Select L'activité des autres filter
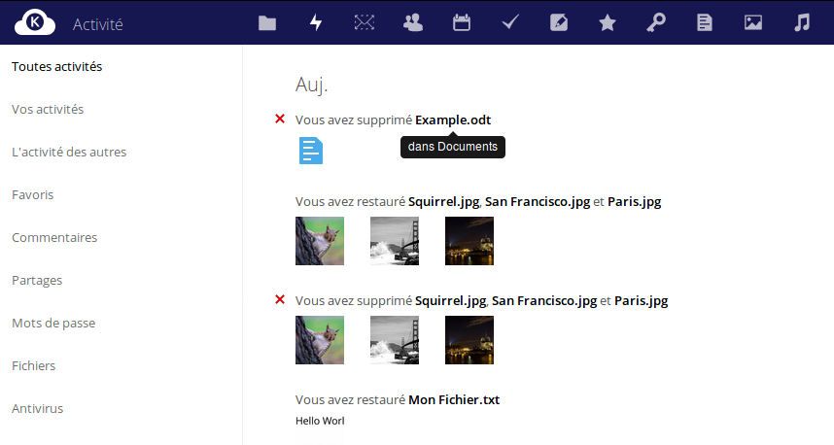This screenshot has width=834, height=445. [69, 152]
